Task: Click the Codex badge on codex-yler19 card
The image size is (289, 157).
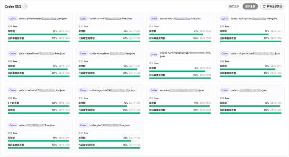Action: tap(83, 125)
